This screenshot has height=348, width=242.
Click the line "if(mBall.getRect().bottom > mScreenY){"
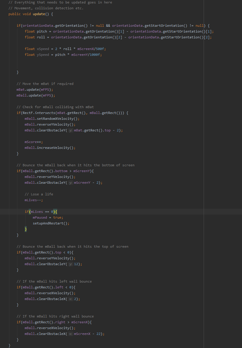(x=55, y=171)
